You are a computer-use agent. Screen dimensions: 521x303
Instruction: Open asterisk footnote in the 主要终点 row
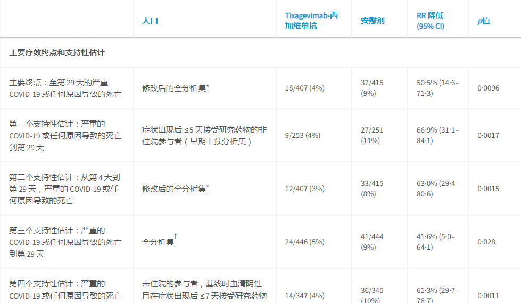pos(208,85)
